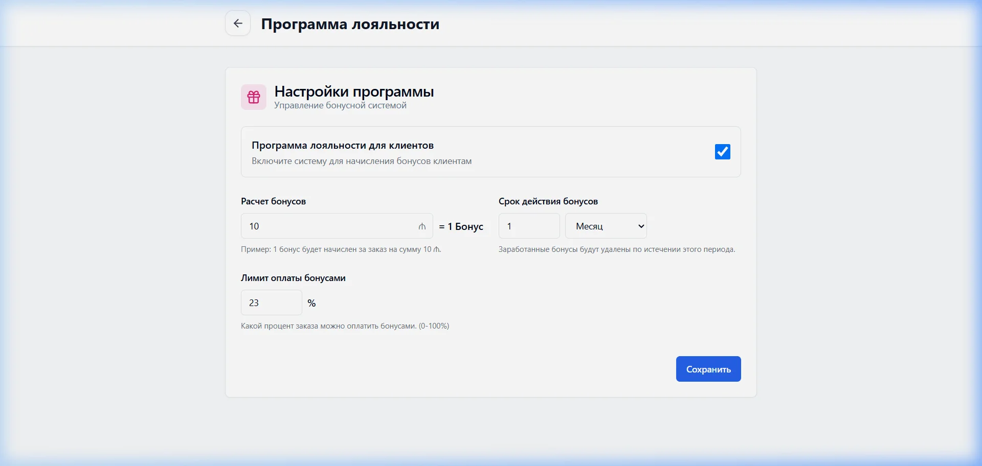Screen dimensions: 982x466
Task: Click the pink gift icon
Action: tap(254, 97)
